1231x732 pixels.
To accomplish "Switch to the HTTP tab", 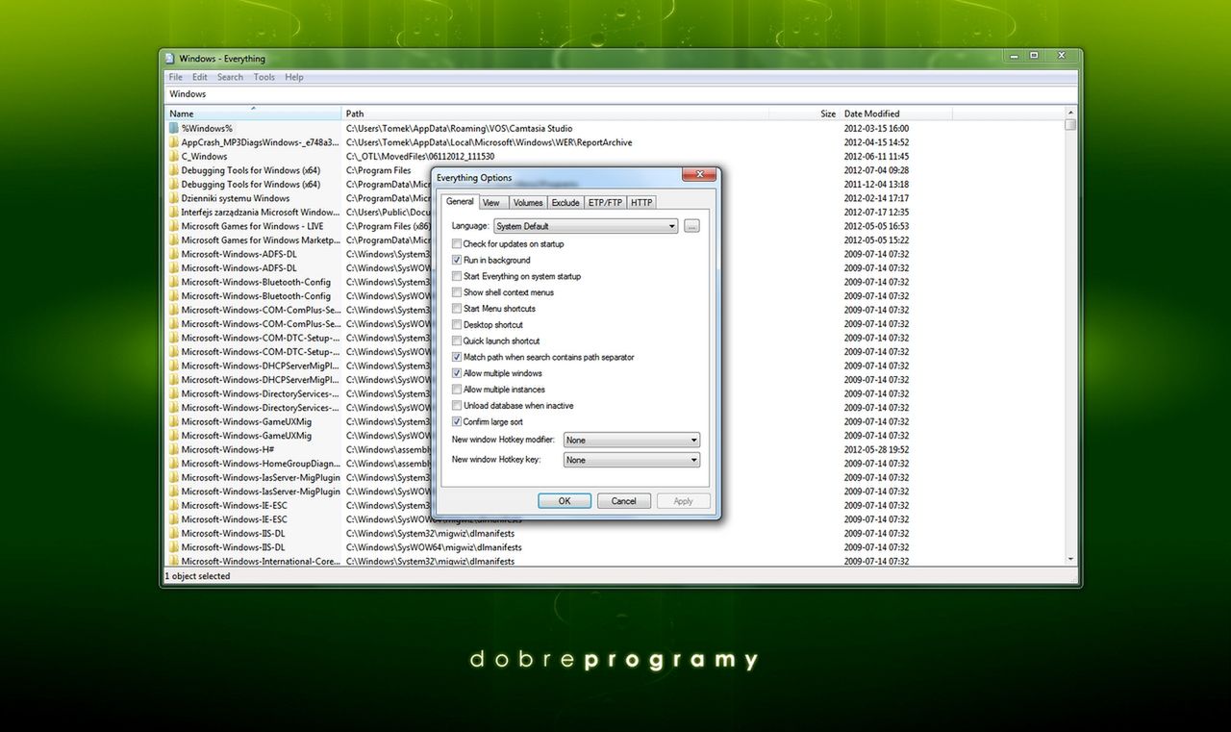I will coord(641,203).
